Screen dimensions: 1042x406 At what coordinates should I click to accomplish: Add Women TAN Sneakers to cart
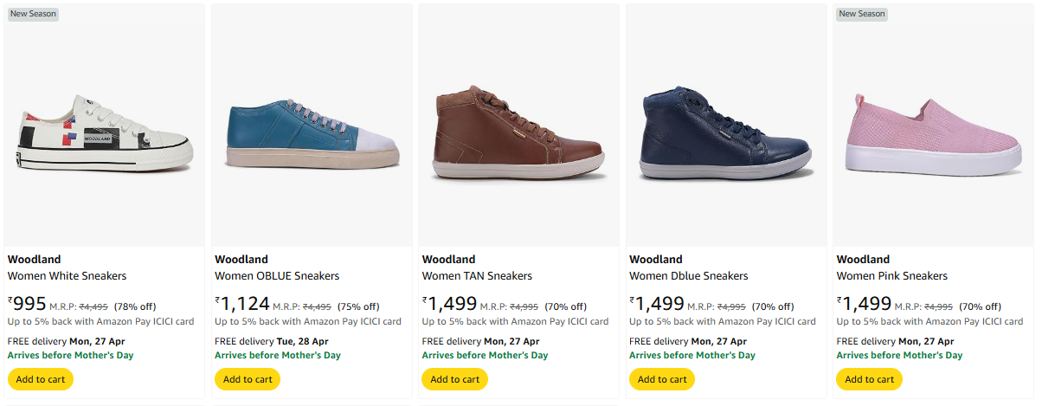[454, 379]
